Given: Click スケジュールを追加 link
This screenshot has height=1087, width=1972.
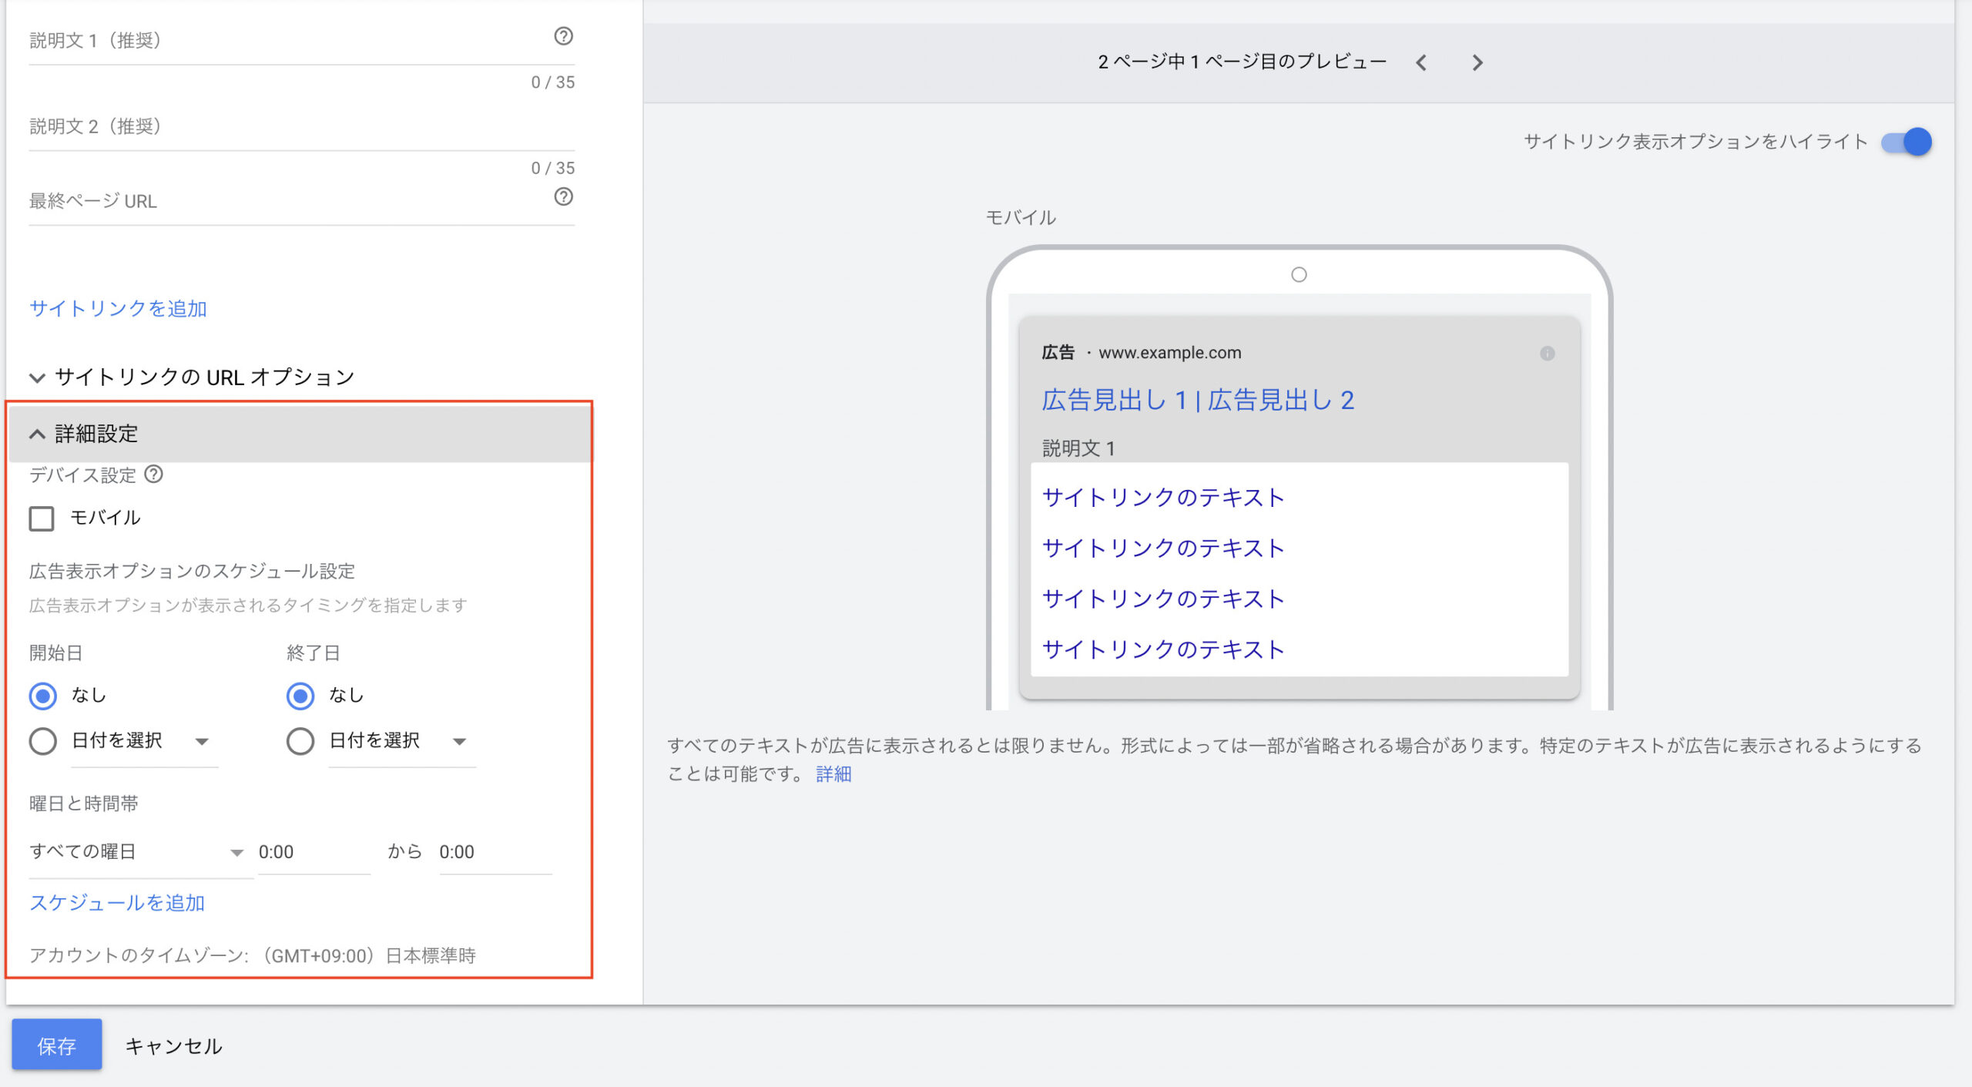Looking at the screenshot, I should click(117, 903).
